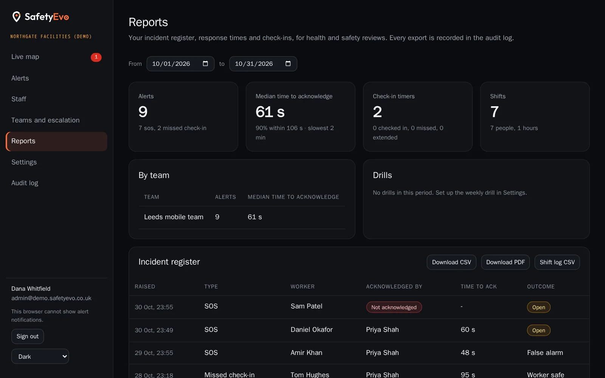Open calendar picker on From date
This screenshot has width=605, height=378.
(205, 64)
